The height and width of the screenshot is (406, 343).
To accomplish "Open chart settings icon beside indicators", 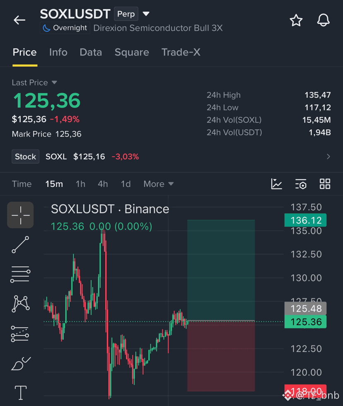I will tap(301, 184).
